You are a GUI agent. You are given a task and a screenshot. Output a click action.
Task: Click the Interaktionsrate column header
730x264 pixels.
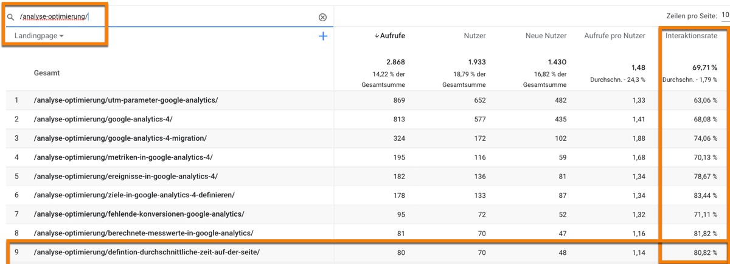point(690,36)
